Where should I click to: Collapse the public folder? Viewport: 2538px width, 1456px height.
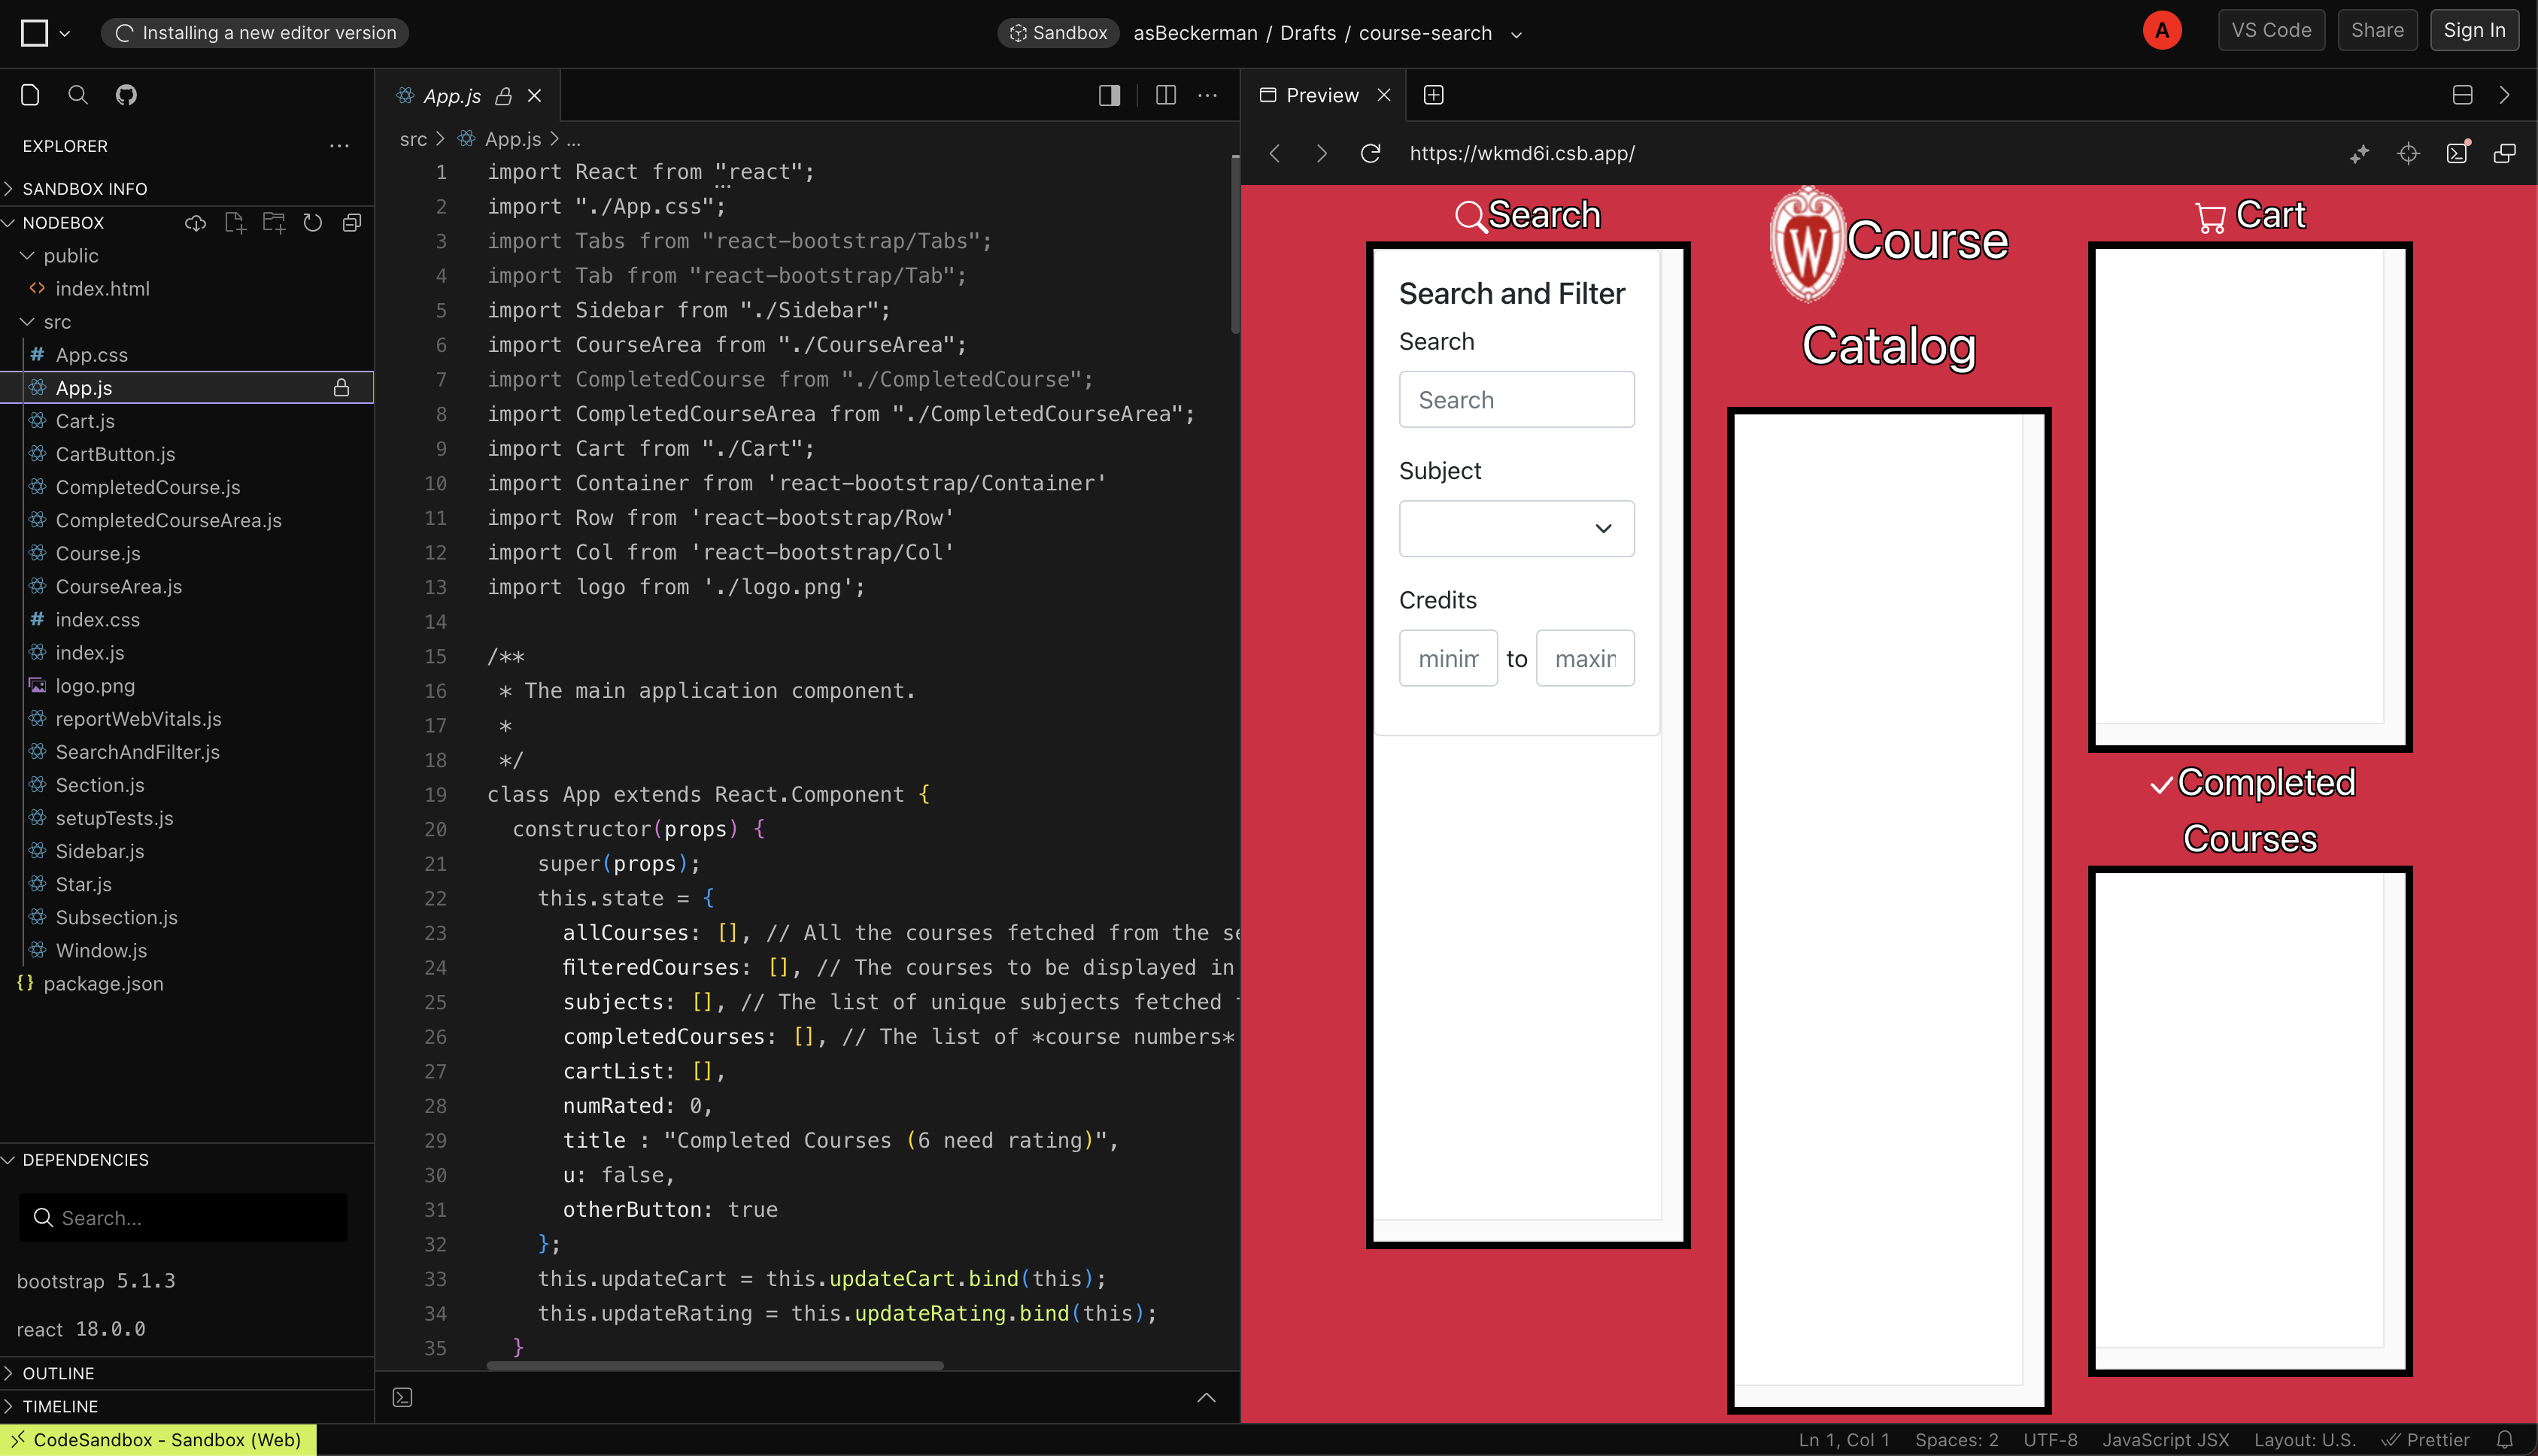(70, 256)
